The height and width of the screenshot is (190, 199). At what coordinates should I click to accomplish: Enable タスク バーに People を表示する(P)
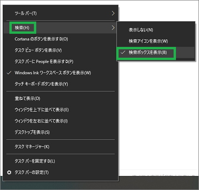pos(61,61)
